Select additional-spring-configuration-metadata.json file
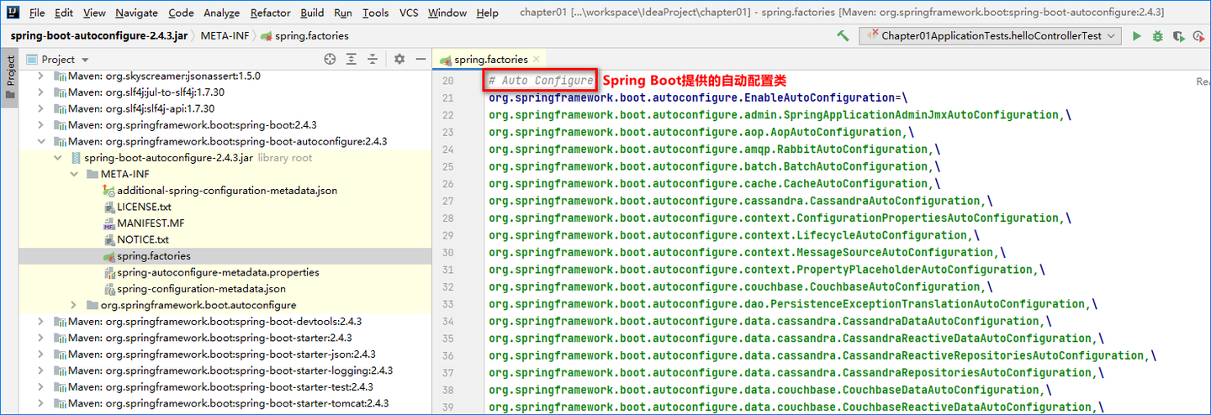The width and height of the screenshot is (1211, 415). 220,191
